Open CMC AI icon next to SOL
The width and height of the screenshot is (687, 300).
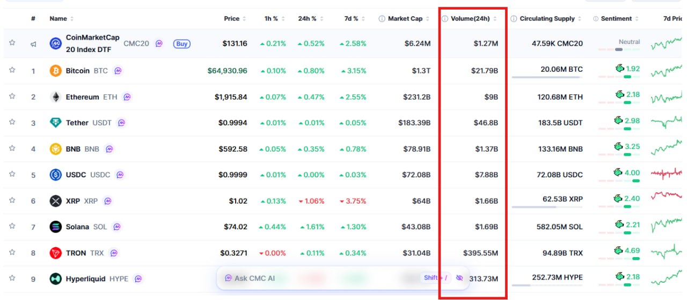[117, 227]
